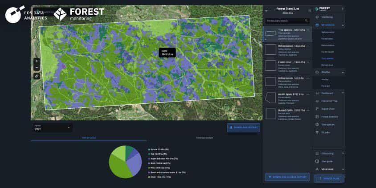Expand the My account menu
This screenshot has height=188, width=376.
pyautogui.click(x=343, y=169)
